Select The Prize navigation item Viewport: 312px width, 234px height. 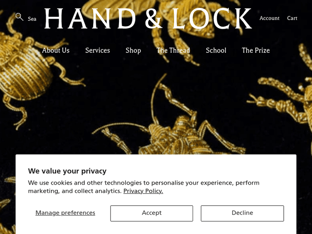[256, 50]
